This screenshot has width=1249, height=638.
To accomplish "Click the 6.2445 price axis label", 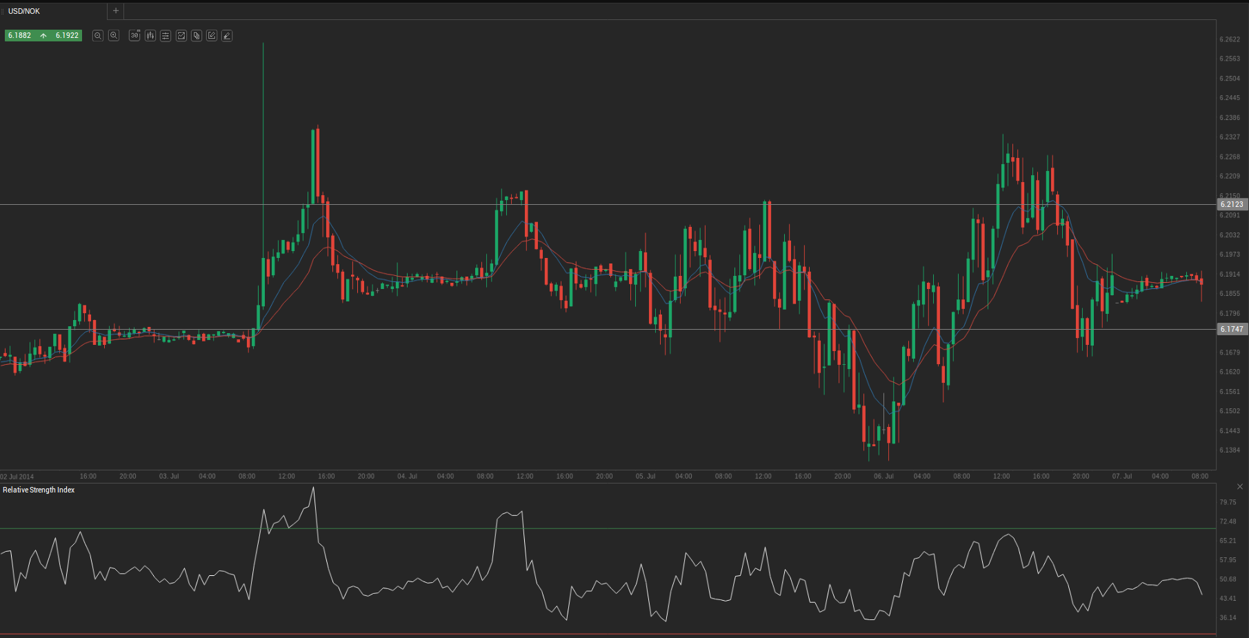I will 1230,98.
